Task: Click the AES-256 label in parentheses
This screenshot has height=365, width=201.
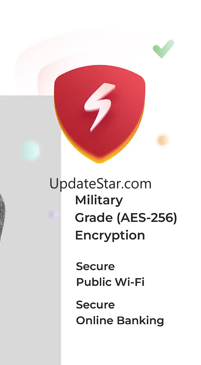Action: pyautogui.click(x=147, y=218)
